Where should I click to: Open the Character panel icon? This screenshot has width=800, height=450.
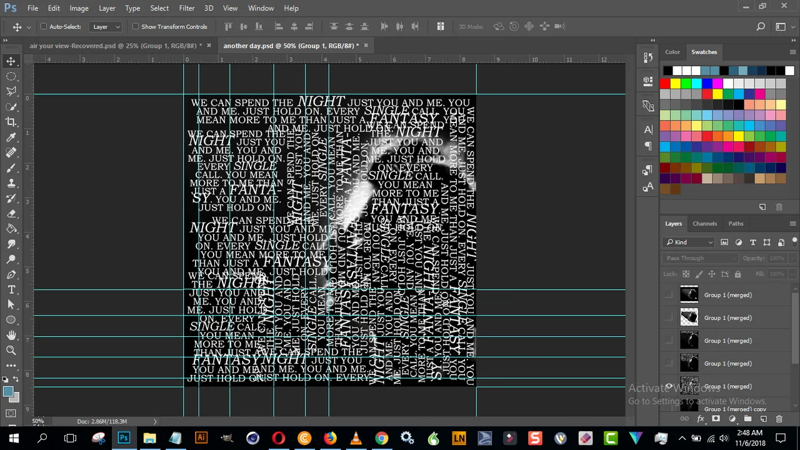(648, 129)
